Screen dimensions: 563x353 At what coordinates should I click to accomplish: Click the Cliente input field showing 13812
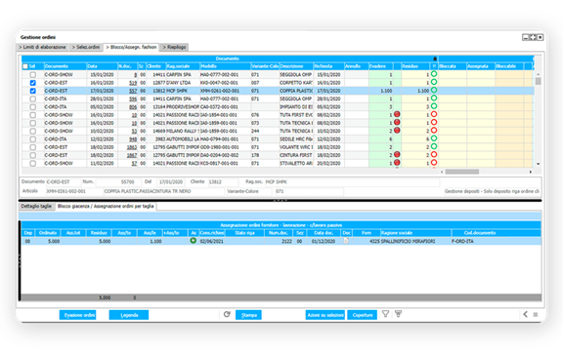coord(223,182)
